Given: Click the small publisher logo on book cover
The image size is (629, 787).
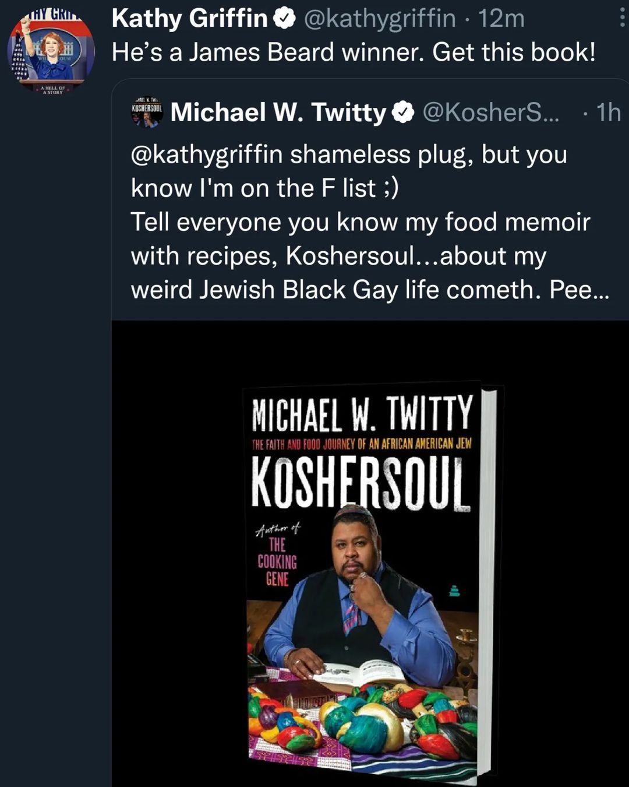Looking at the screenshot, I should [455, 591].
